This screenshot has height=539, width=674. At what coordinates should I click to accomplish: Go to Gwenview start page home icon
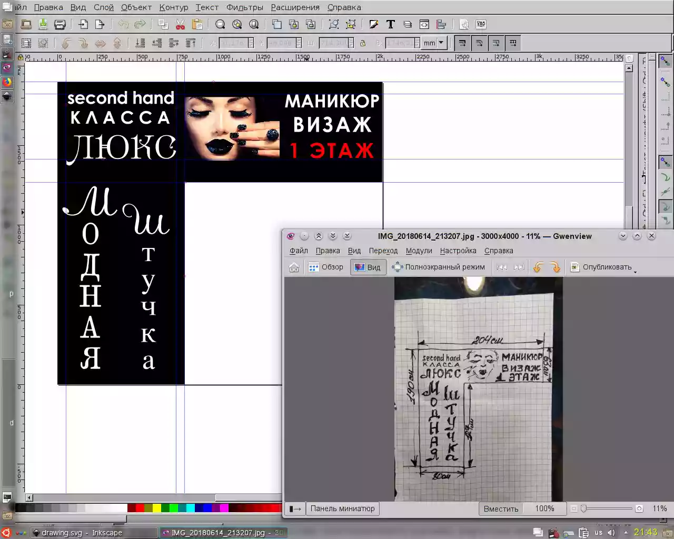294,267
